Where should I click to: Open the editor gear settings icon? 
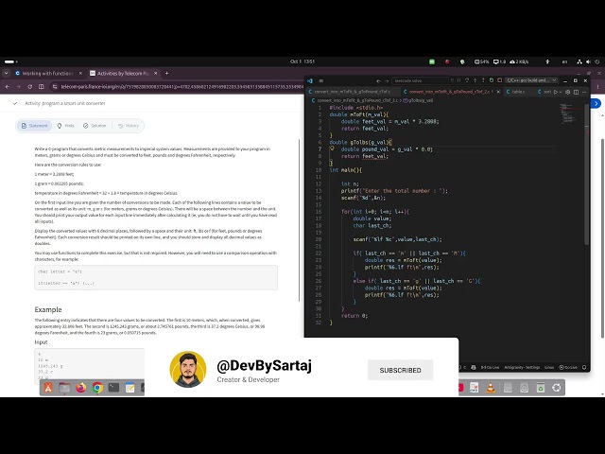[567, 92]
